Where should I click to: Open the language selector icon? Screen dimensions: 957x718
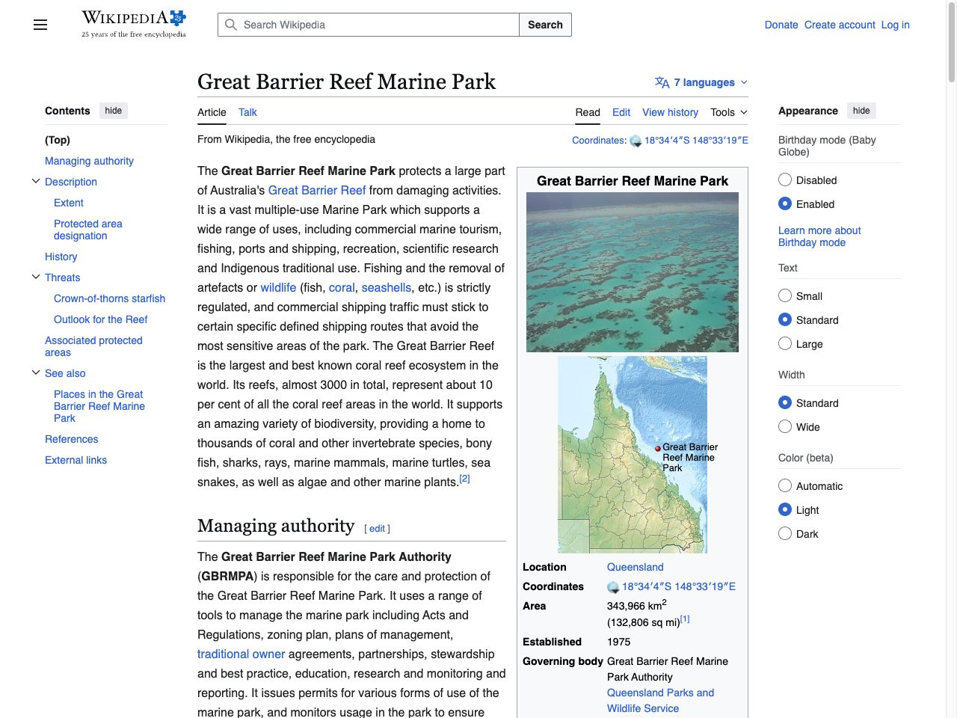pyautogui.click(x=662, y=82)
